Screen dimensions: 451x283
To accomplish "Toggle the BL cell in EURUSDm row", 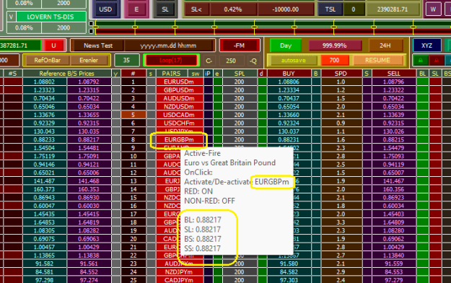I will 422,82.
